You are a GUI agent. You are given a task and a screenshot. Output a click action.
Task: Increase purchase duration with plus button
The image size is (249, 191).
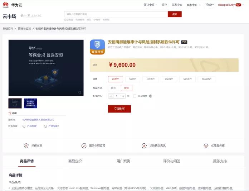point(123,96)
